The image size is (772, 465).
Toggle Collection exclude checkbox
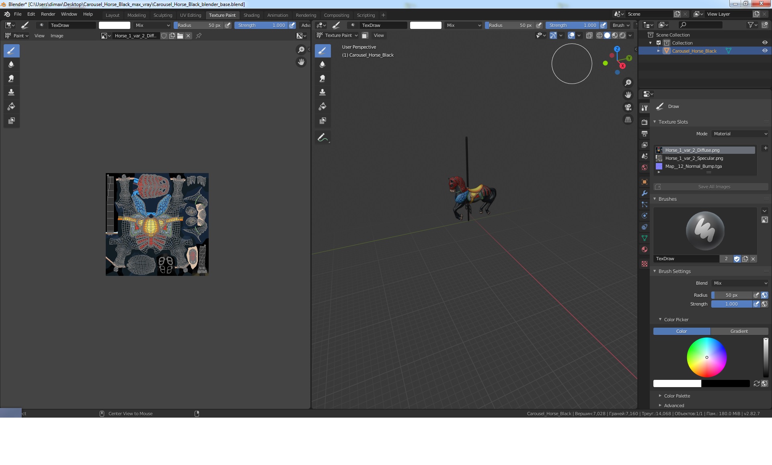[659, 43]
